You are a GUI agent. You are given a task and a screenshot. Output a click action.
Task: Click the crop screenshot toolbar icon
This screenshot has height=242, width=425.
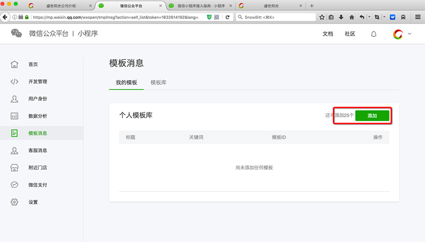coord(377,17)
